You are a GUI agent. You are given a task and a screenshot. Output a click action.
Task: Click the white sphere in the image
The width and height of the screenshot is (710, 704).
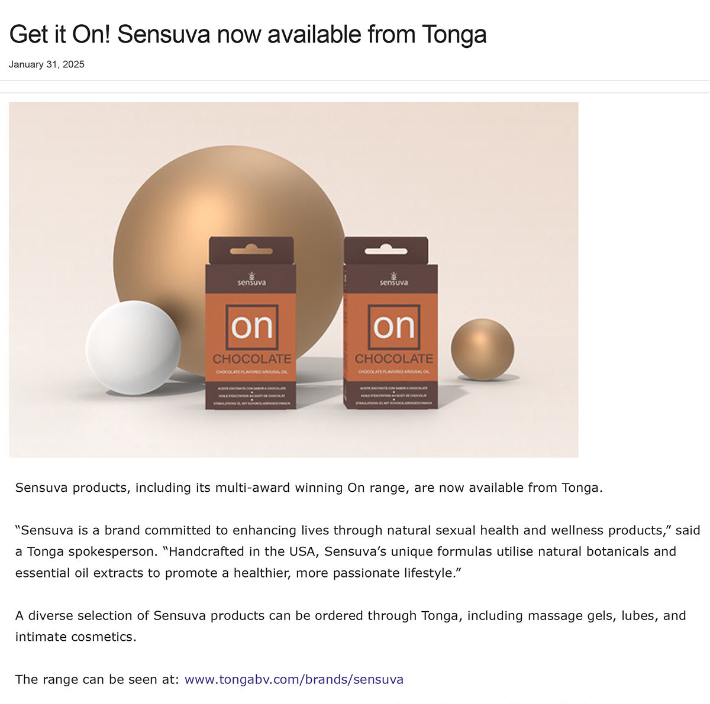pyautogui.click(x=133, y=347)
